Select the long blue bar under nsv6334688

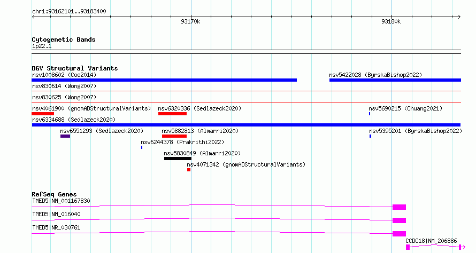pyautogui.click(x=246, y=125)
